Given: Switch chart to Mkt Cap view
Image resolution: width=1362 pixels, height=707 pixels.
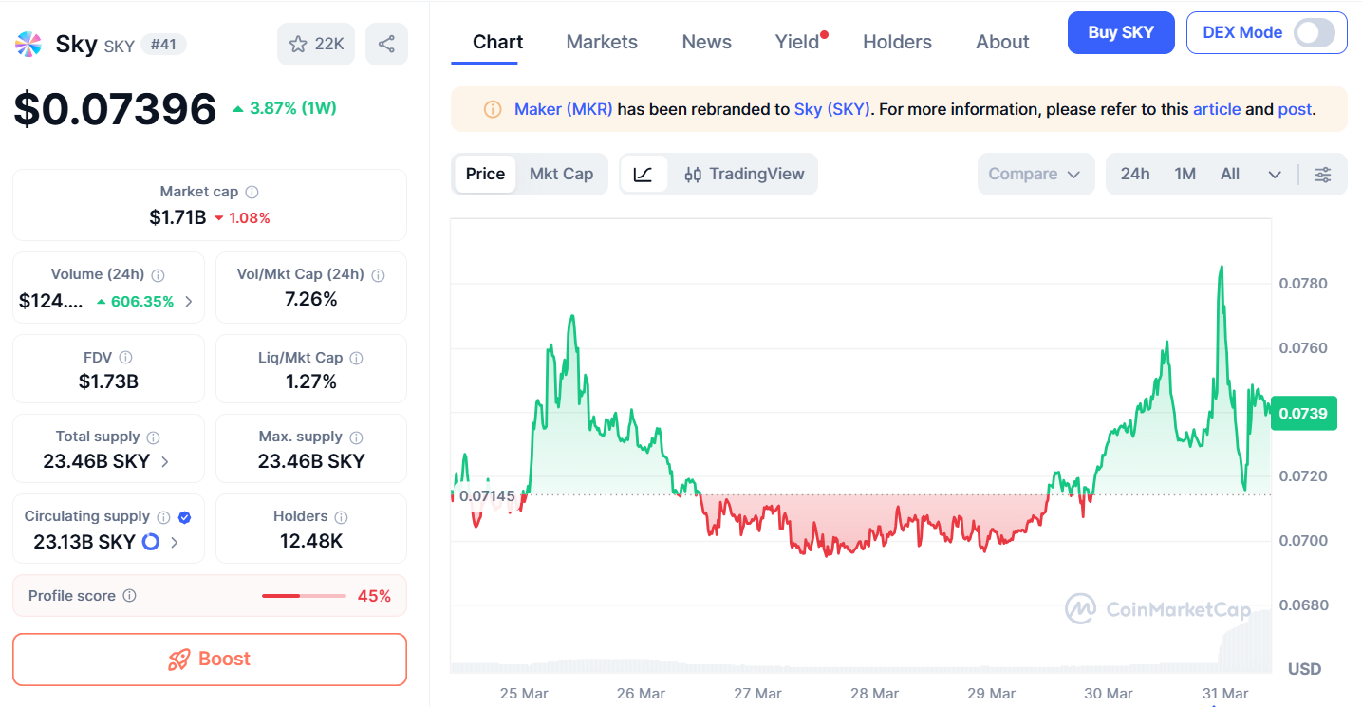Looking at the screenshot, I should (x=561, y=175).
